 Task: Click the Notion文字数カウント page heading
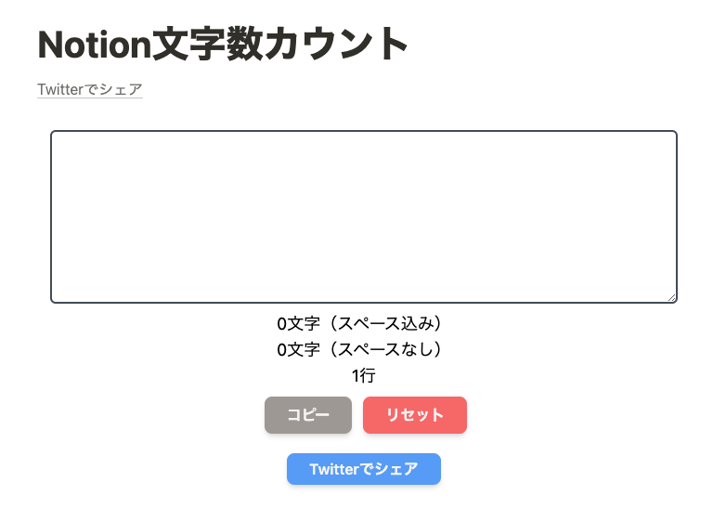(223, 45)
